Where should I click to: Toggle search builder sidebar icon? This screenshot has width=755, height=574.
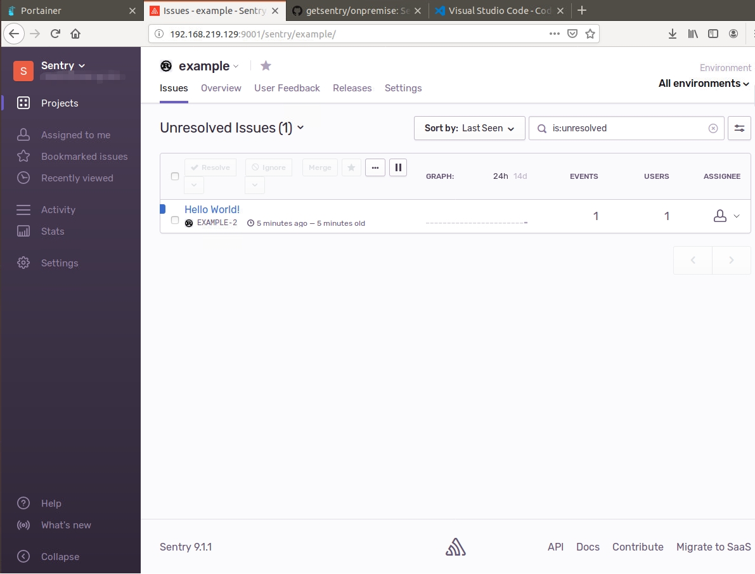(x=739, y=128)
